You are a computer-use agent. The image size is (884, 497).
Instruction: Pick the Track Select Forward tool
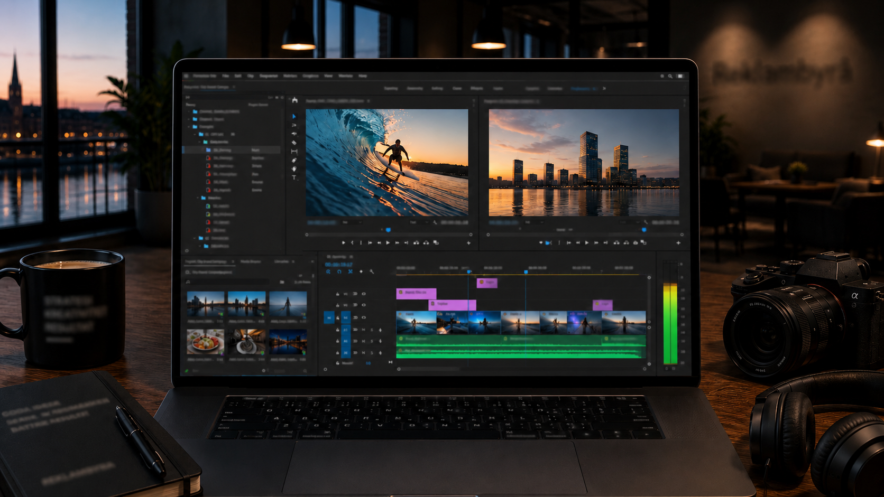click(294, 125)
